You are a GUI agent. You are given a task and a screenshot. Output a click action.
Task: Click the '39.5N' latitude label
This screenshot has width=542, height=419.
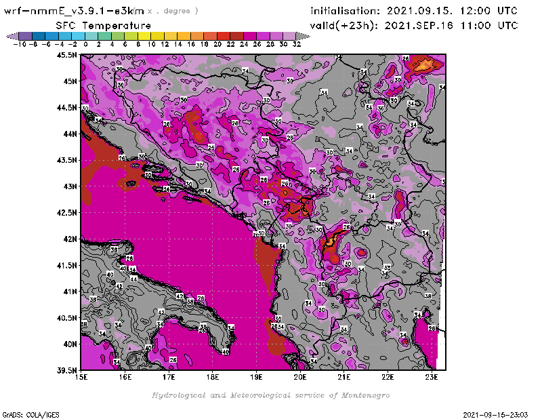[x=66, y=370]
